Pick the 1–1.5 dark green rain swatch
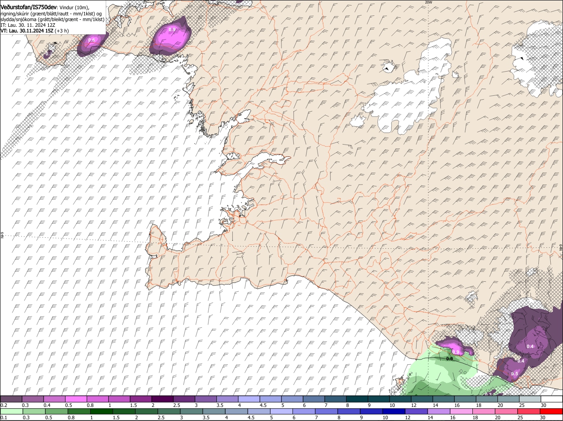The width and height of the screenshot is (563, 421). (102, 411)
